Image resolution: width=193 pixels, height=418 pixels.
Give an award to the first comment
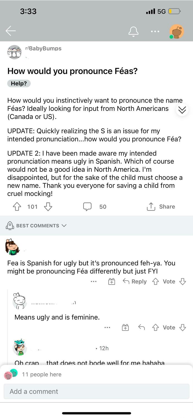pyautogui.click(x=111, y=282)
